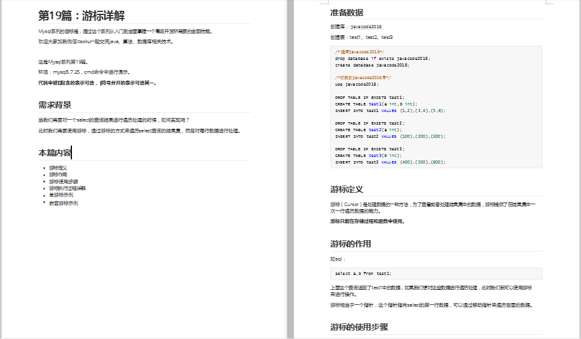Click the paragraph starting '游标（Cursor）是处理数据'
Viewport: 581px width, 339px height.
pyautogui.click(x=433, y=208)
